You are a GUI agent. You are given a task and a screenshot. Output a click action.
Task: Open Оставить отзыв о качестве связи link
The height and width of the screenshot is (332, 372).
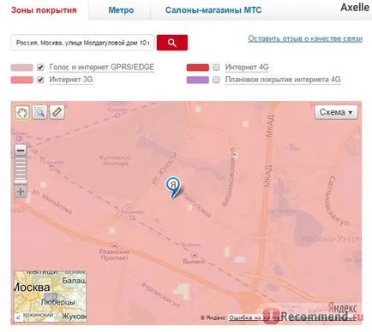pos(305,39)
